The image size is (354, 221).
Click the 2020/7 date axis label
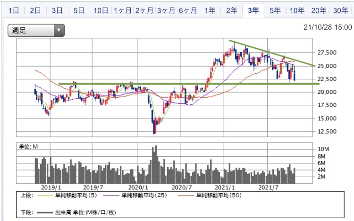tap(182, 187)
